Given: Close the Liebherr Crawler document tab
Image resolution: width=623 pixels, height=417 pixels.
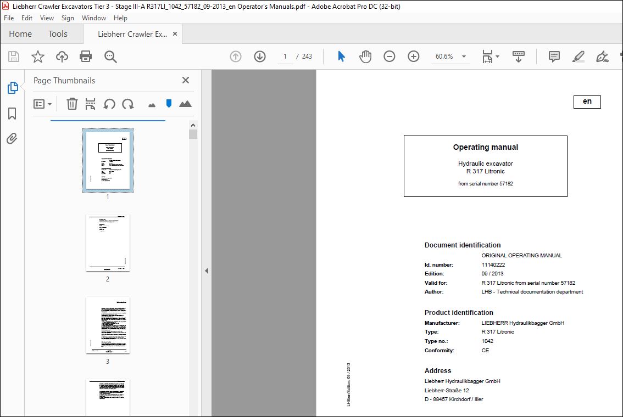Looking at the screenshot, I should [x=175, y=34].
